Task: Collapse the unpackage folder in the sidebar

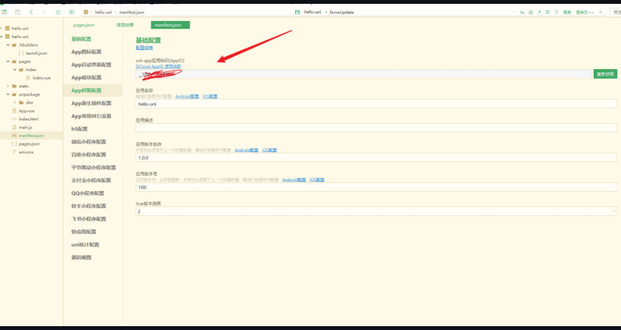Action: tap(7, 94)
